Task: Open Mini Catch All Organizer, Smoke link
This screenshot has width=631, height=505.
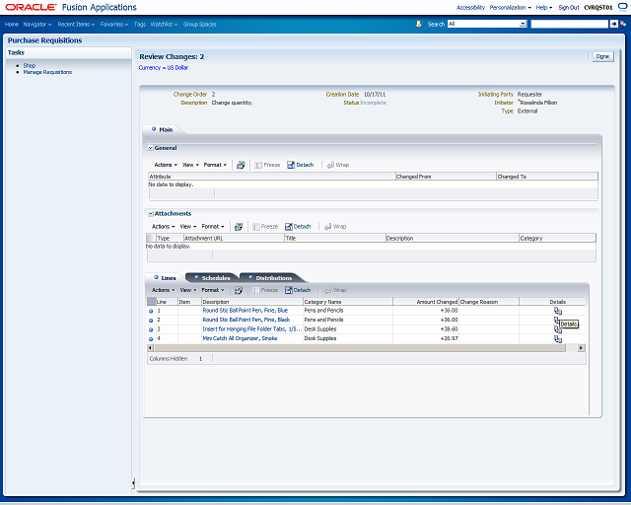Action: point(240,338)
